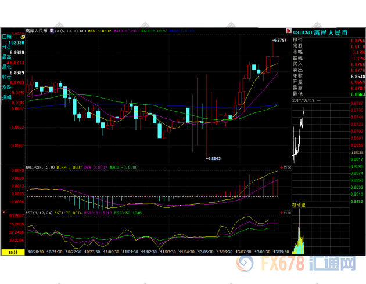Click the intraday mini price chart

[x=299, y=133]
